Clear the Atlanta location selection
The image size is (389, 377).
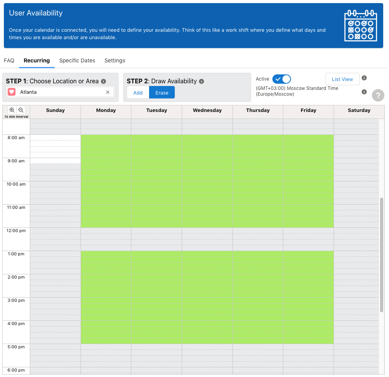pyautogui.click(x=108, y=92)
